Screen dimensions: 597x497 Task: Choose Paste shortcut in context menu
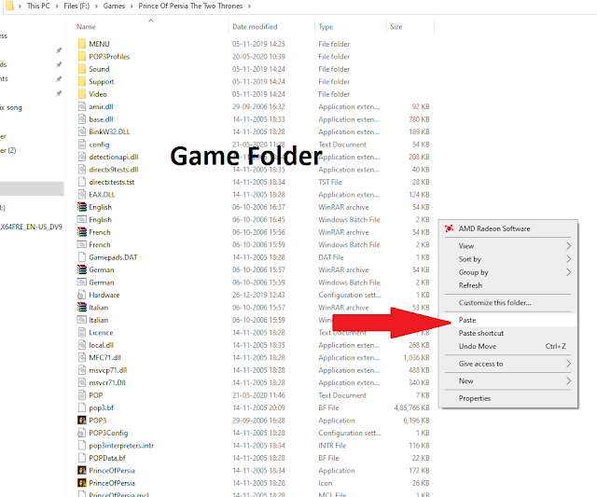(508, 333)
